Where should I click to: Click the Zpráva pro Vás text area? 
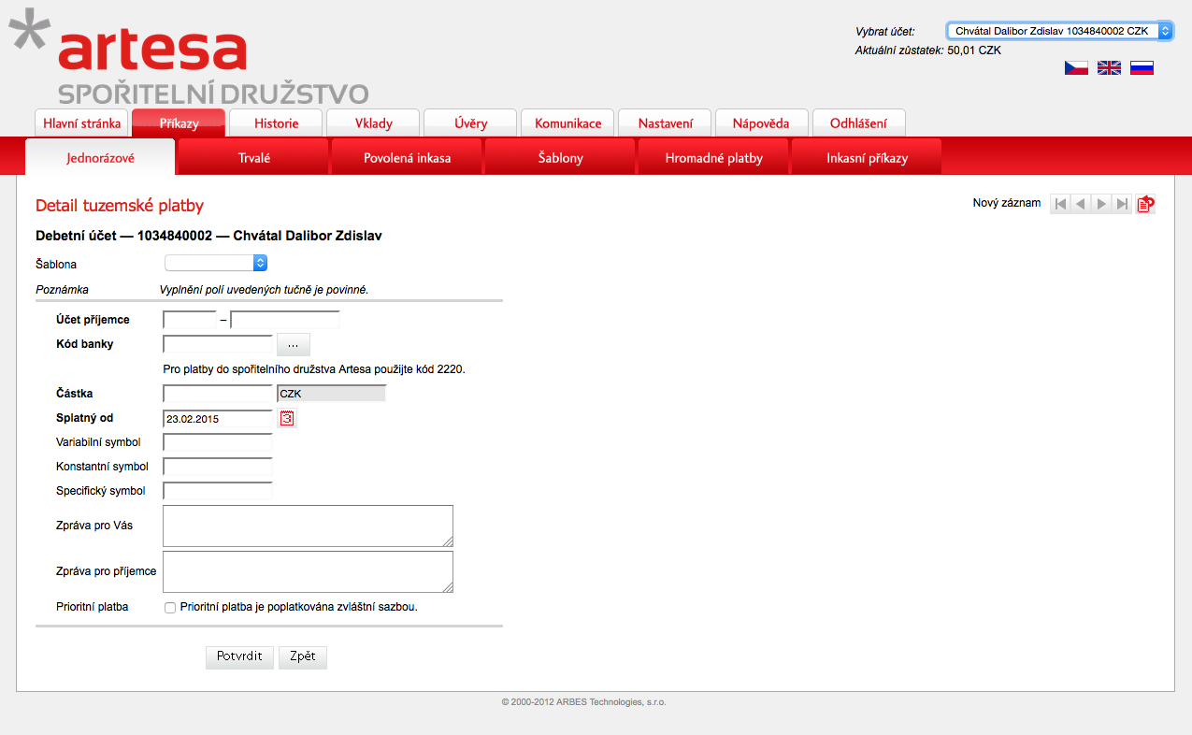click(x=308, y=526)
